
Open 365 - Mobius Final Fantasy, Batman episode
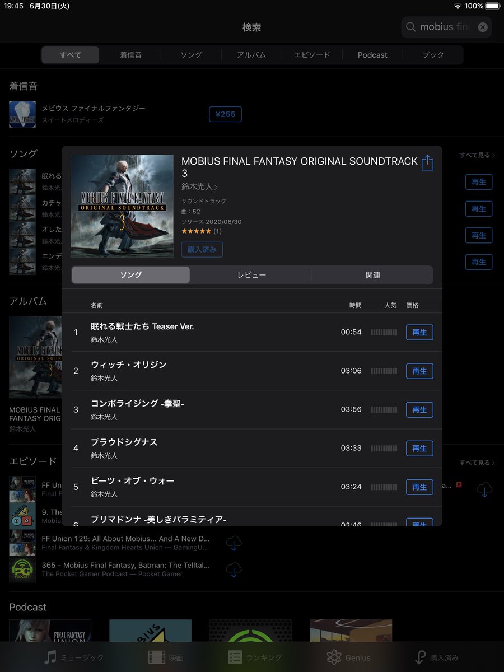point(125,565)
